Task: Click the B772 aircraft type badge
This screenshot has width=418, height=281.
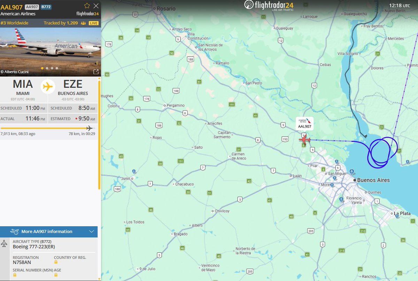Action: point(46,7)
